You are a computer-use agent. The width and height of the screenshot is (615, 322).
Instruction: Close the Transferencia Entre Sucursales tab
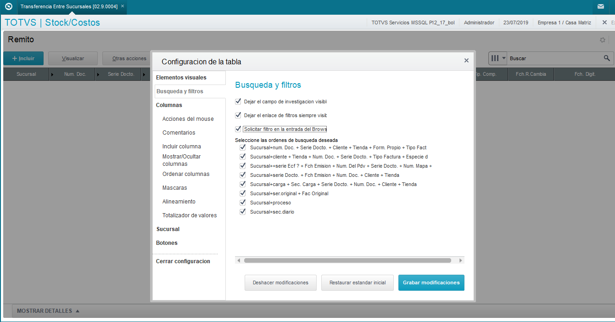(123, 6)
